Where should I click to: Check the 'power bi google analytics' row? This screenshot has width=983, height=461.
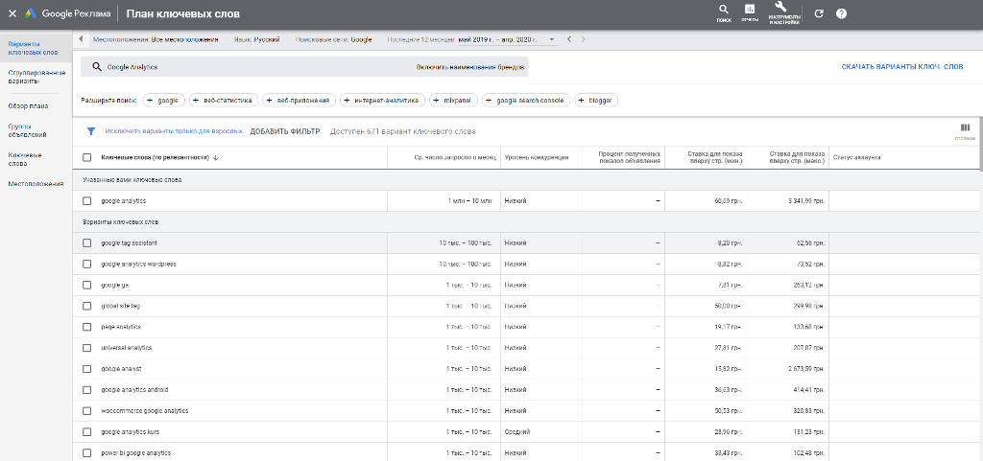coord(87,453)
